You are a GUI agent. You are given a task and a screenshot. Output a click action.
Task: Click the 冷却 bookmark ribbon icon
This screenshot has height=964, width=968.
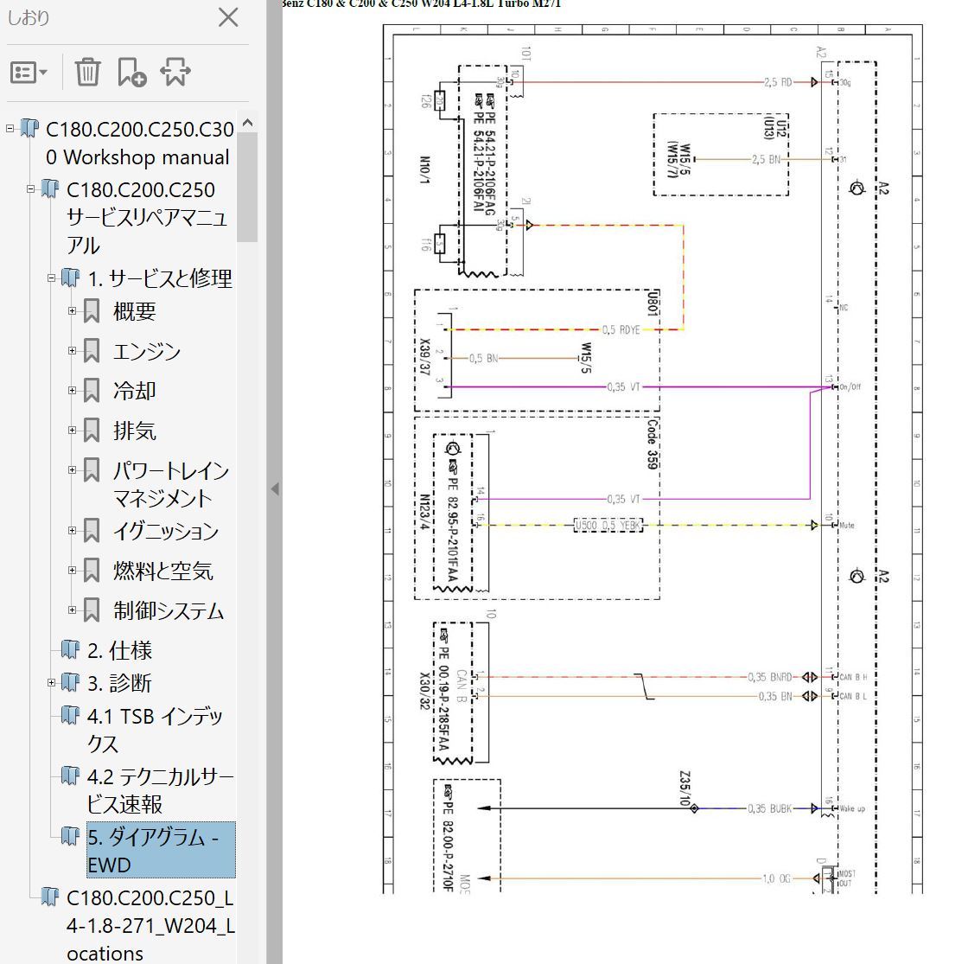[92, 390]
